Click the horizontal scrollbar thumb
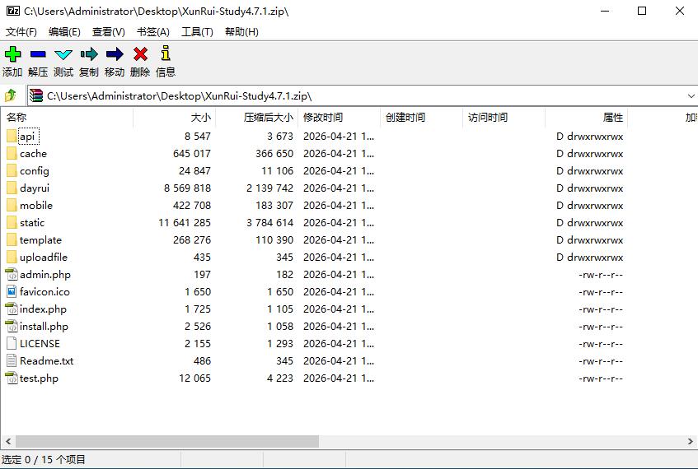The image size is (698, 469). point(167,442)
